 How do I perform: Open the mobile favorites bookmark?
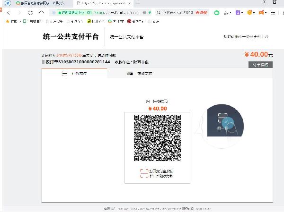pyautogui.click(x=32, y=21)
